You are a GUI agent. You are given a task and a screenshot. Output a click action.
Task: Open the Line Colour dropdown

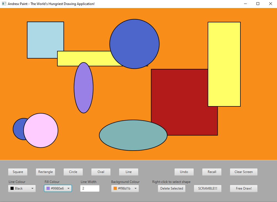[x=22, y=188]
